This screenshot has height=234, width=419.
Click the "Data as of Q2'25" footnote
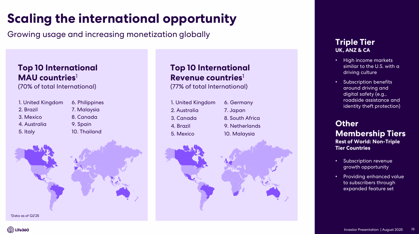pos(25,216)
